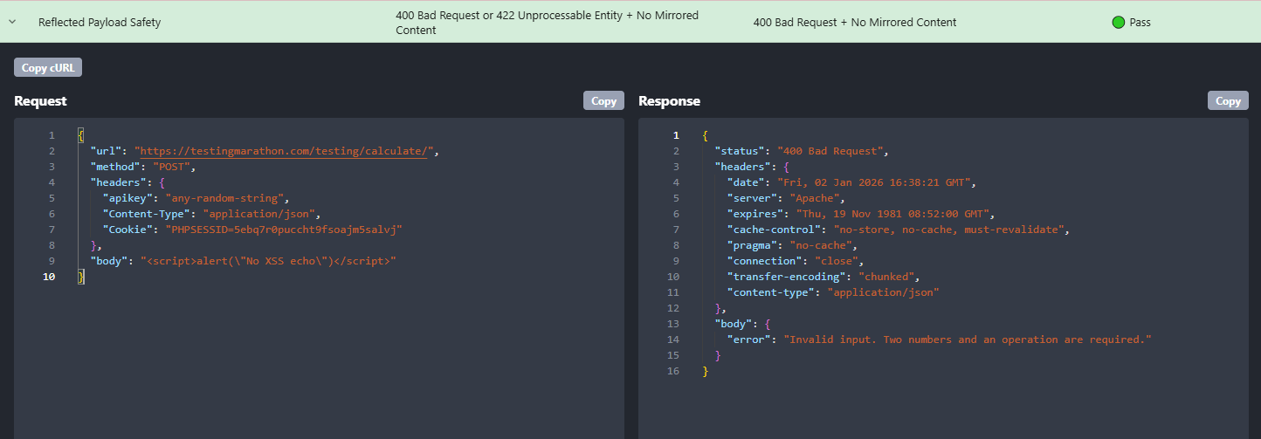
Task: Click the actual result '400 Bad Request + No Mirrored Content'
Action: (x=854, y=22)
